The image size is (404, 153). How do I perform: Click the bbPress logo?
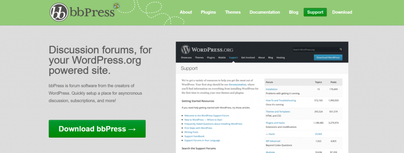[x=82, y=12]
